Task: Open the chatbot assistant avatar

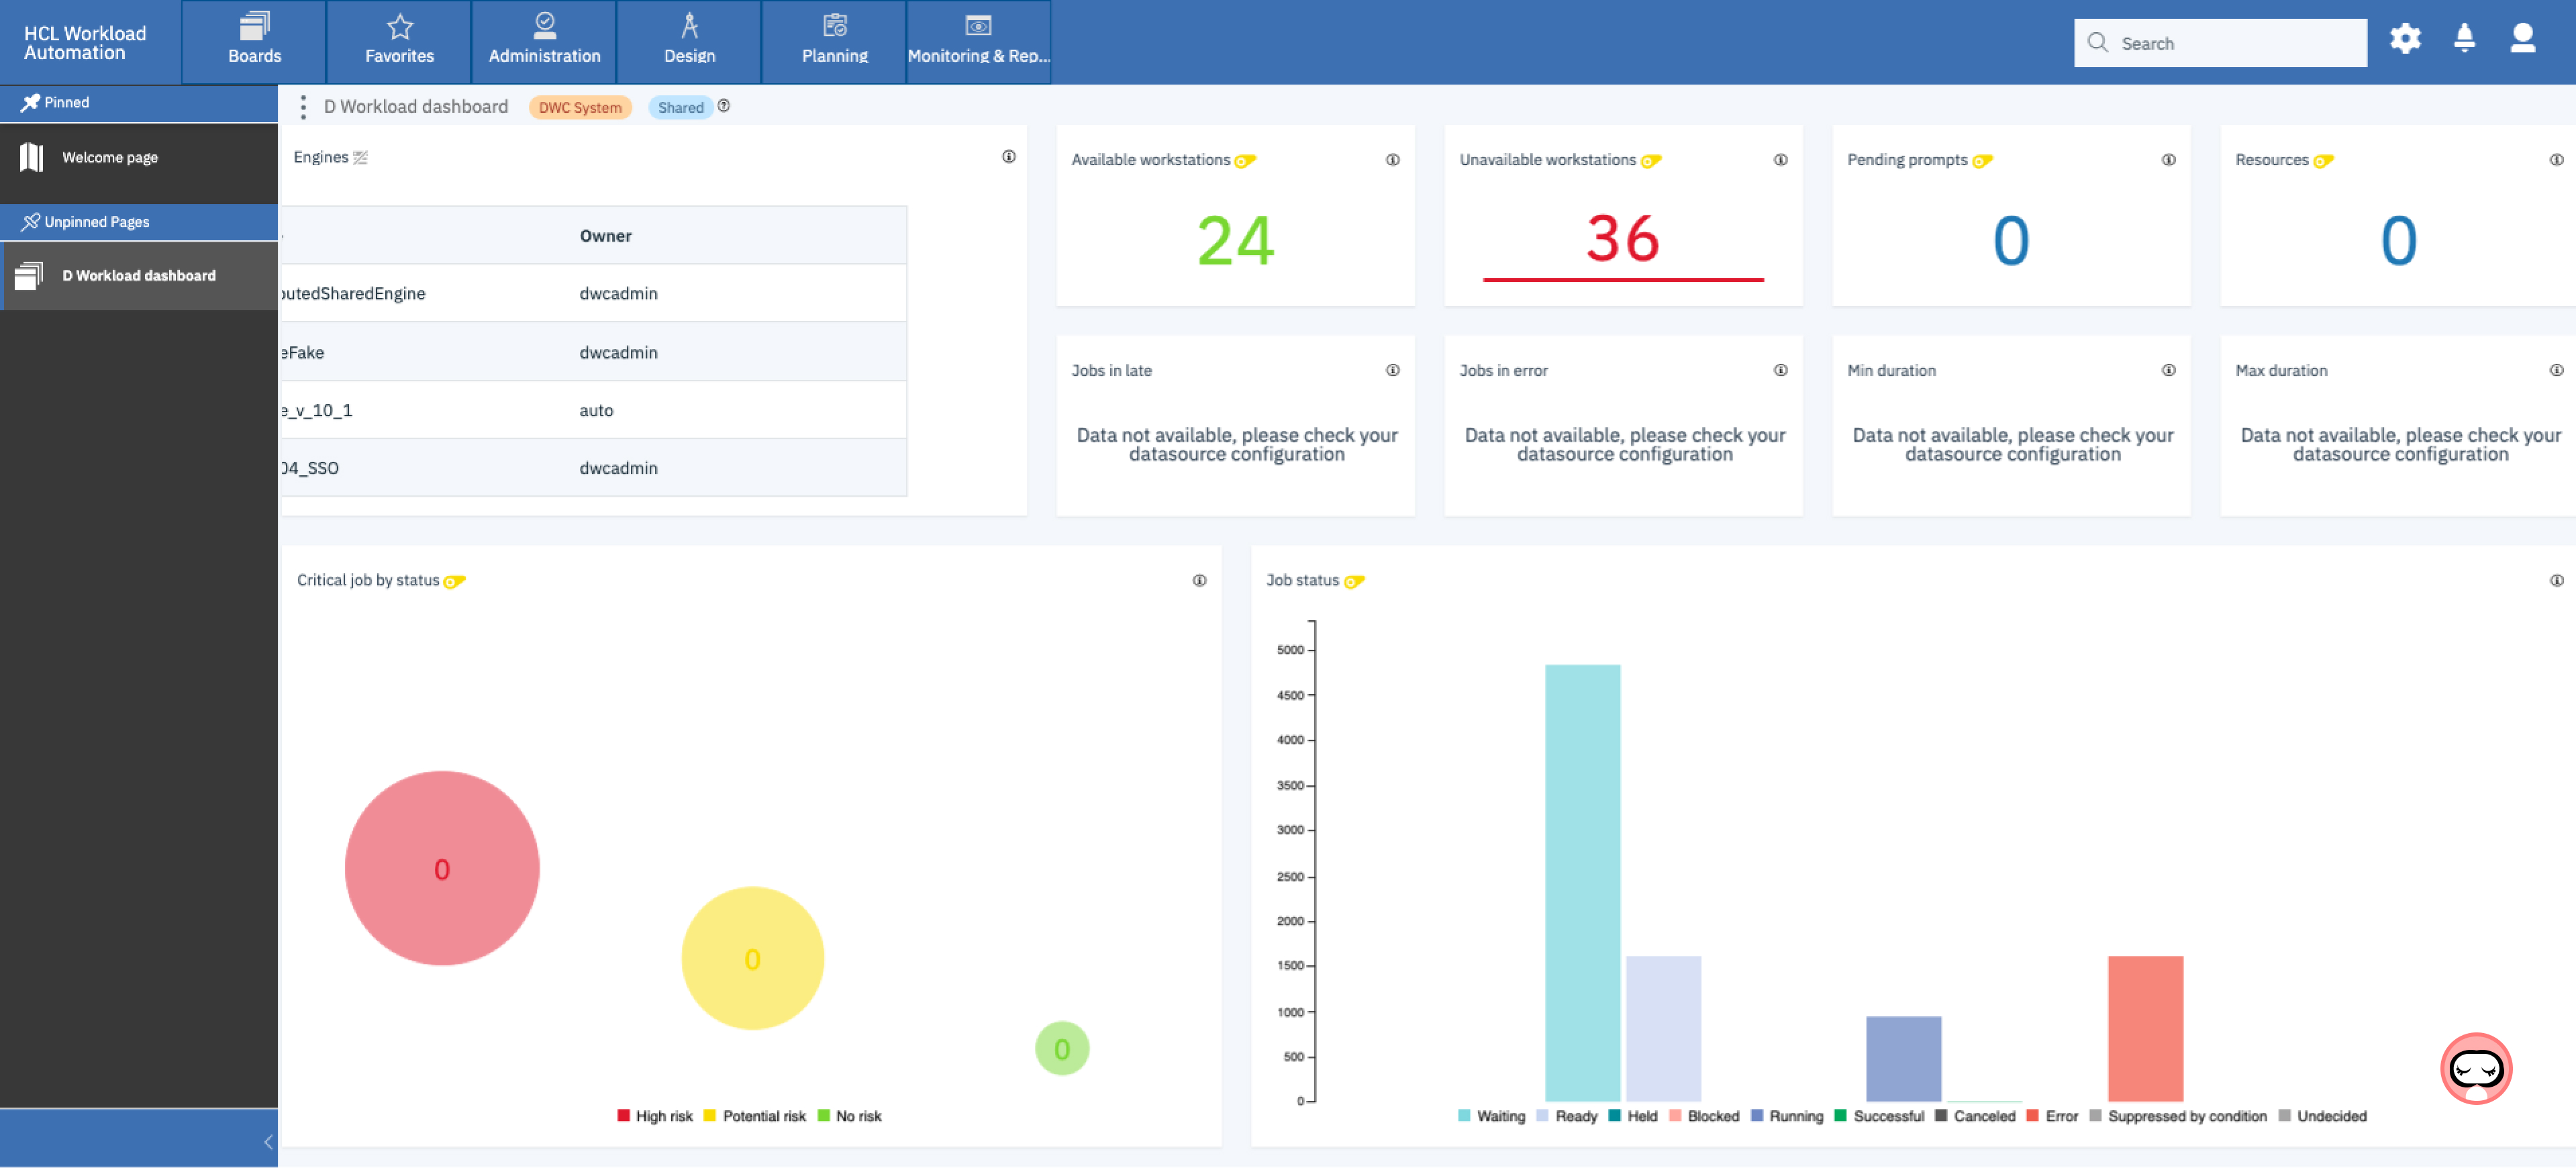Action: tap(2476, 1068)
